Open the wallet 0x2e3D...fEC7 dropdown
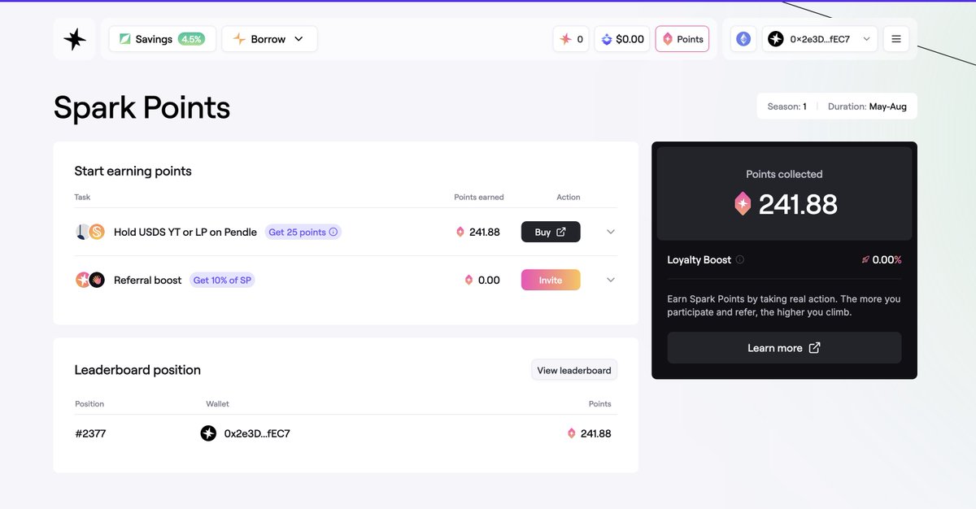Screen dimensions: 976x509 820,39
